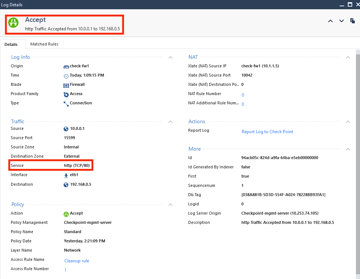Open the Report Log to Check Point link
This screenshot has width=360, height=279.
(x=267, y=132)
